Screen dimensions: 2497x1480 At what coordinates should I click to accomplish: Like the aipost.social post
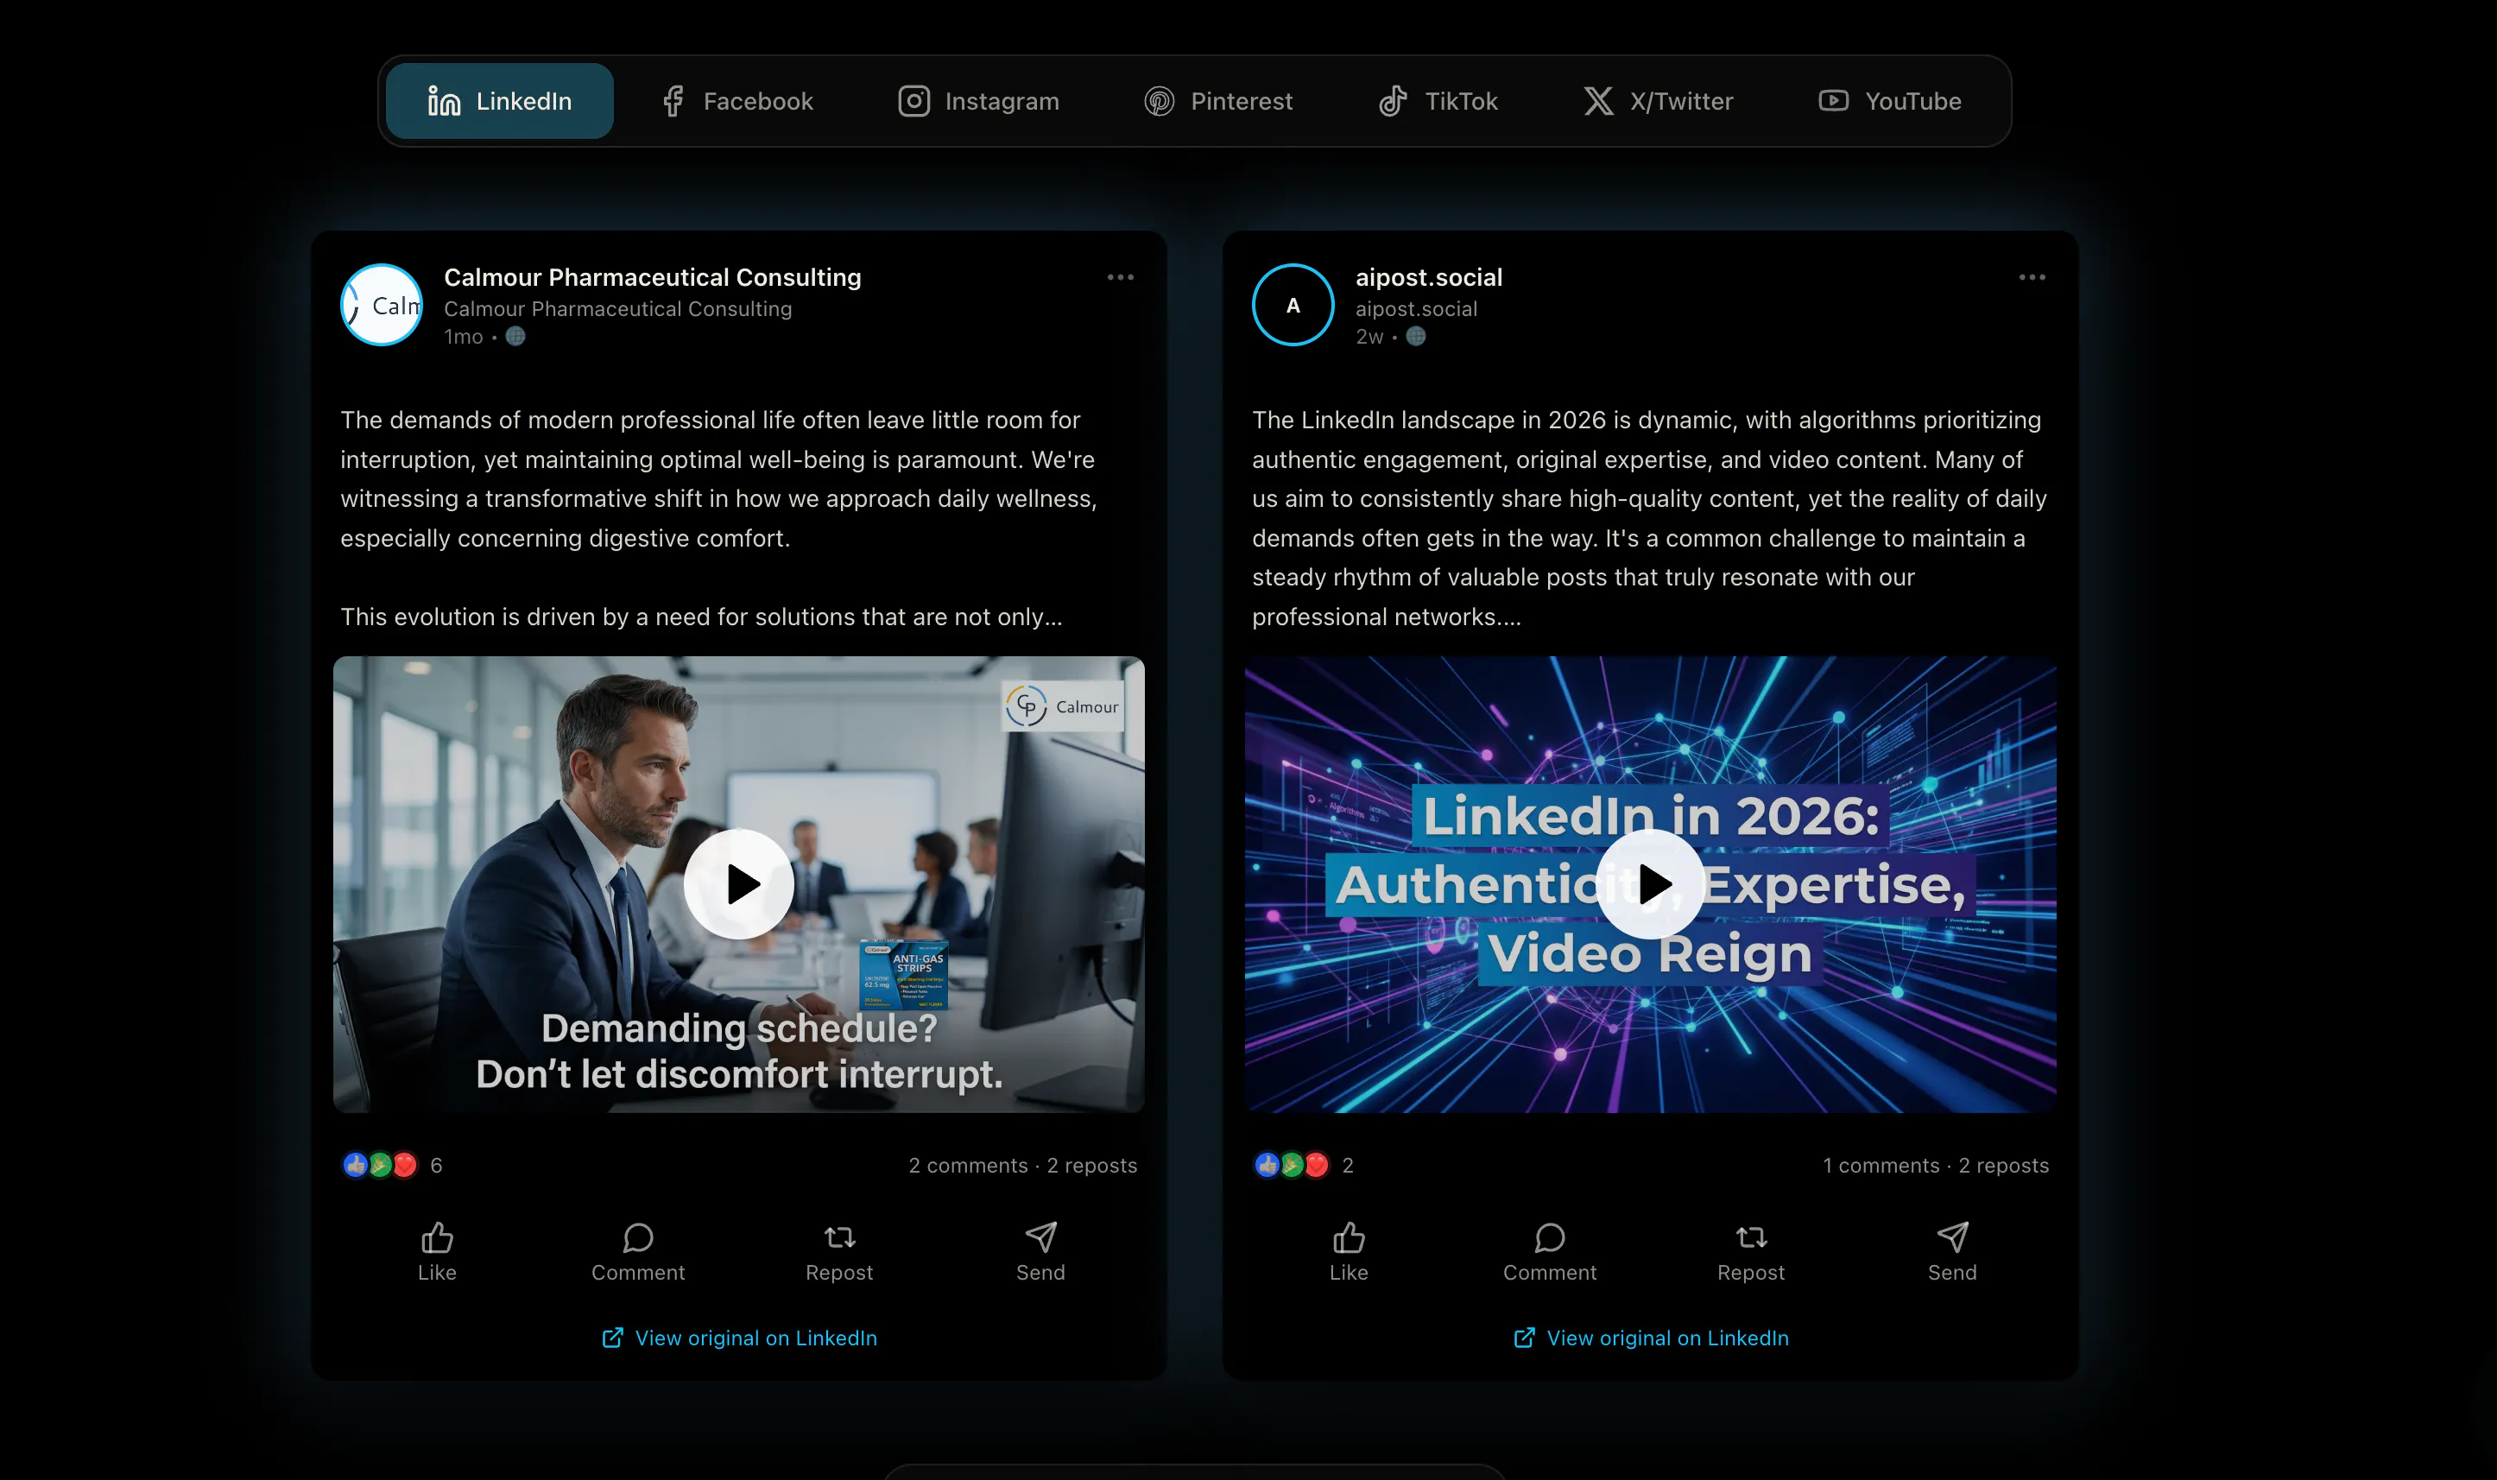click(1348, 1252)
